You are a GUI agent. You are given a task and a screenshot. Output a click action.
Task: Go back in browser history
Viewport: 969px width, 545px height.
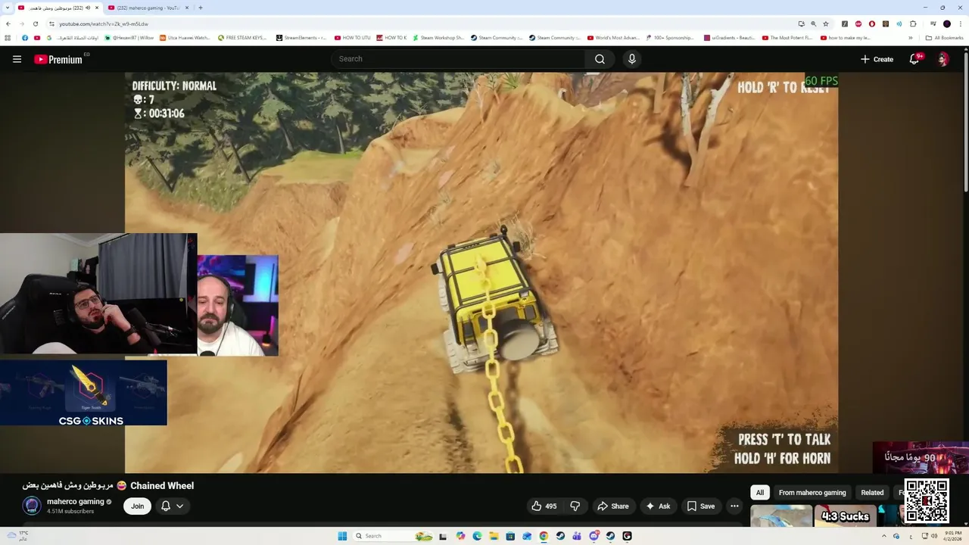point(8,23)
